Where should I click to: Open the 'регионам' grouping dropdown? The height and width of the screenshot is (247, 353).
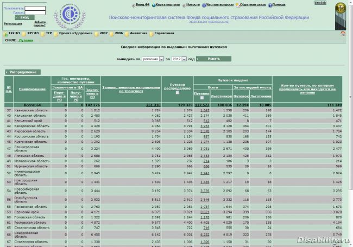pos(153,59)
